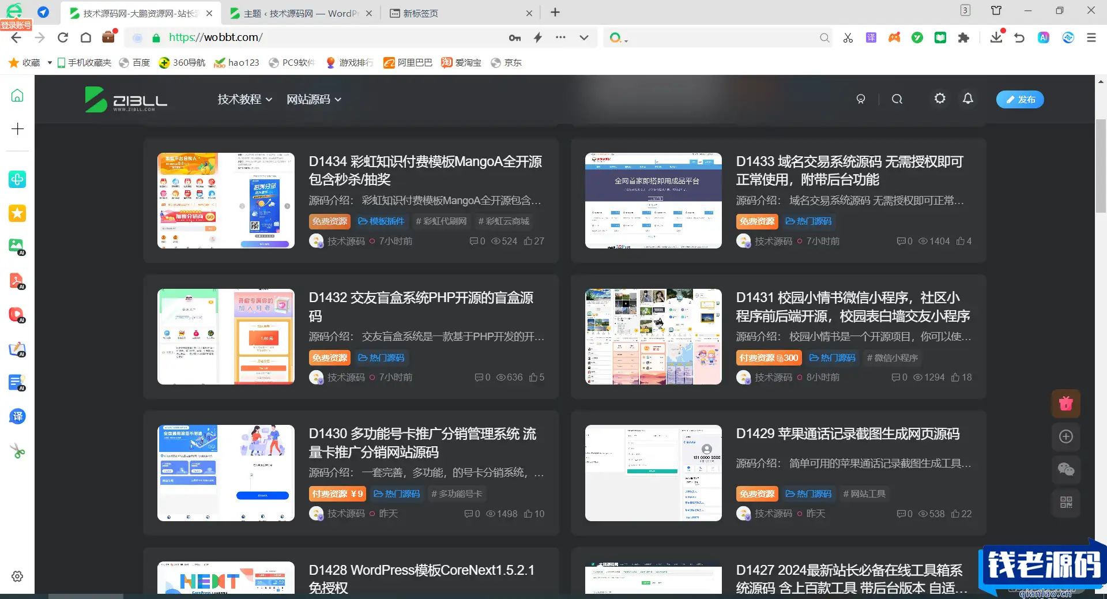Open the scissors screenshot tool in toolbar
The height and width of the screenshot is (599, 1107).
848,37
